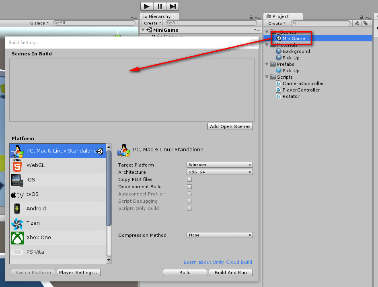Open the Hierarchy panel options menu icon

(x=258, y=18)
